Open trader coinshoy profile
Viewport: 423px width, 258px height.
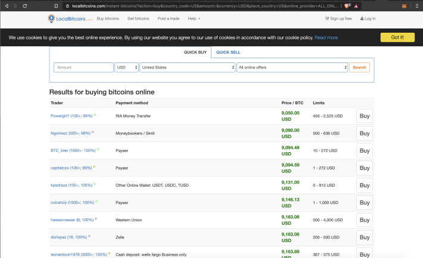point(72,203)
